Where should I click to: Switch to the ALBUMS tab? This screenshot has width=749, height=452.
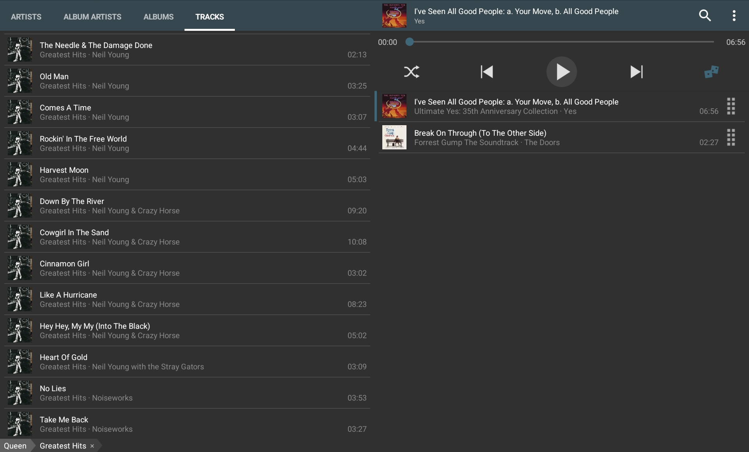[158, 17]
